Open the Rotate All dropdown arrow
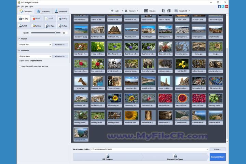 coord(189,11)
